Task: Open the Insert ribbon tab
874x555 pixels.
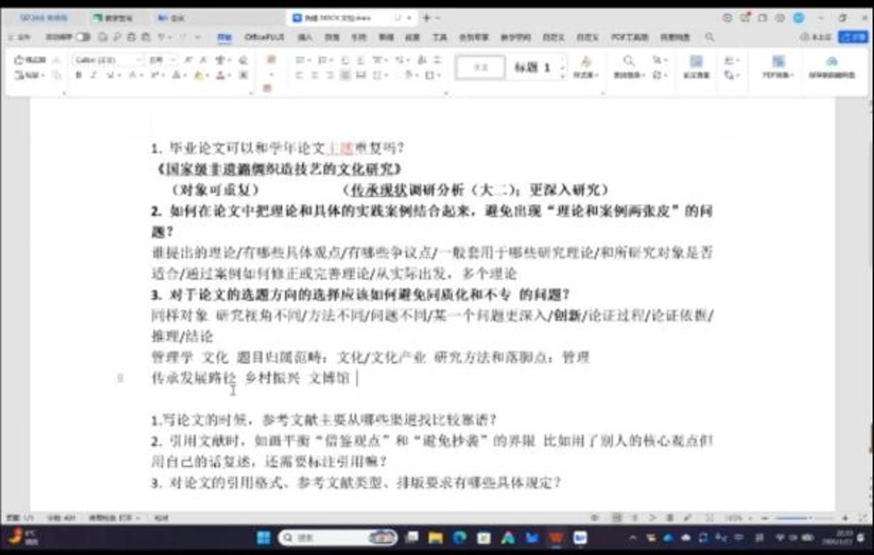Action: tap(305, 37)
